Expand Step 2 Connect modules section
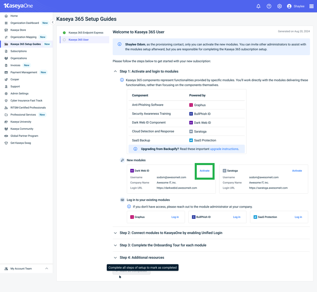 pos(115,233)
